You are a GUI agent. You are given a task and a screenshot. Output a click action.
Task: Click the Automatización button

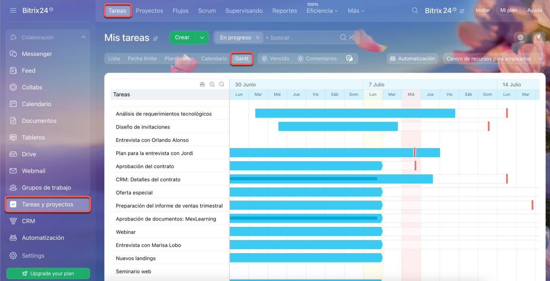click(x=412, y=58)
